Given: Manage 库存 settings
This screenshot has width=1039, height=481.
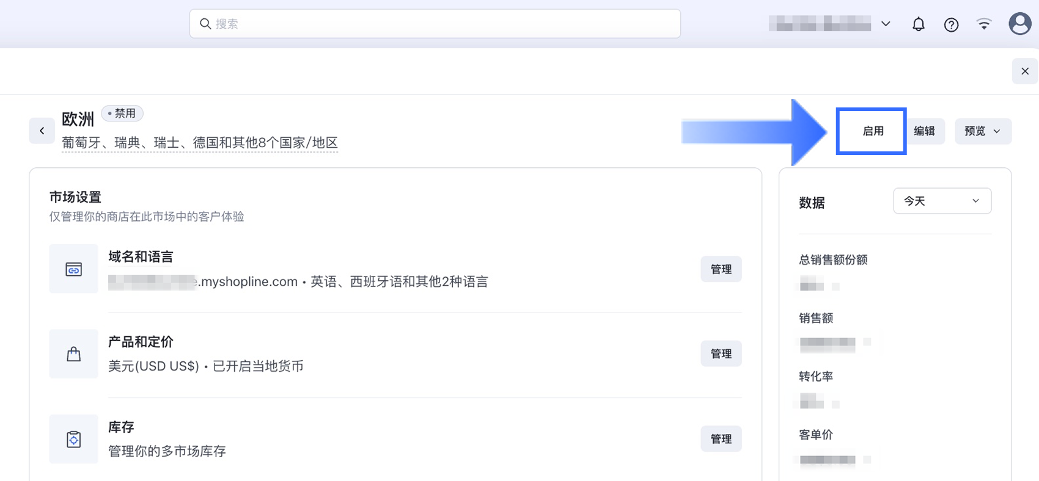Looking at the screenshot, I should click(721, 439).
